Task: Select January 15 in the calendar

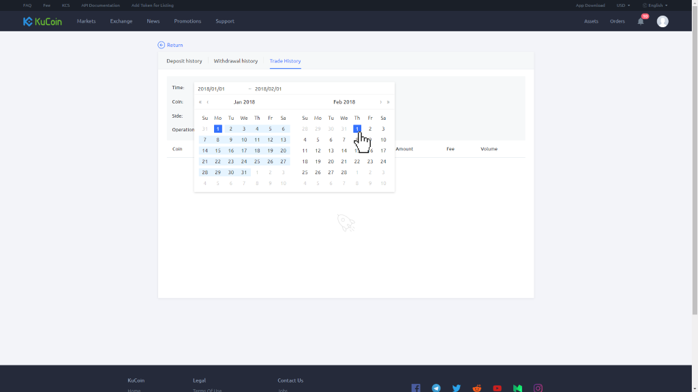Action: [x=218, y=150]
